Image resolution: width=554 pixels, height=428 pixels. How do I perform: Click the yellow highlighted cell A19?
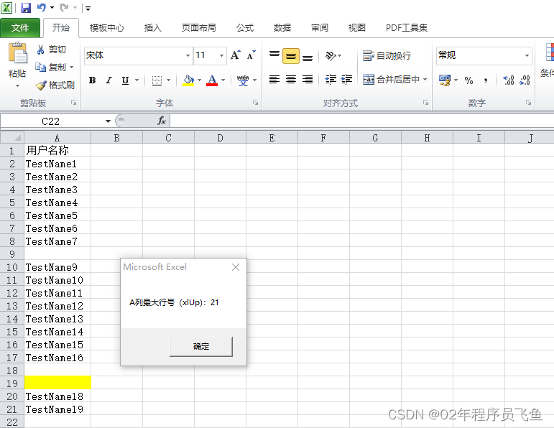pyautogui.click(x=57, y=383)
